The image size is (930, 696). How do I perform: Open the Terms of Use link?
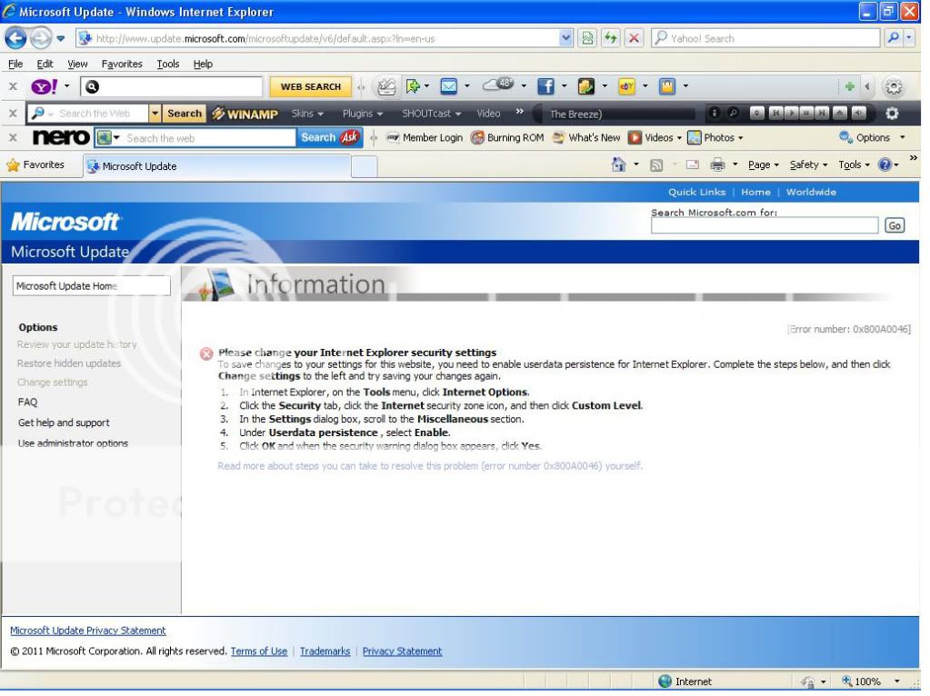[x=258, y=651]
